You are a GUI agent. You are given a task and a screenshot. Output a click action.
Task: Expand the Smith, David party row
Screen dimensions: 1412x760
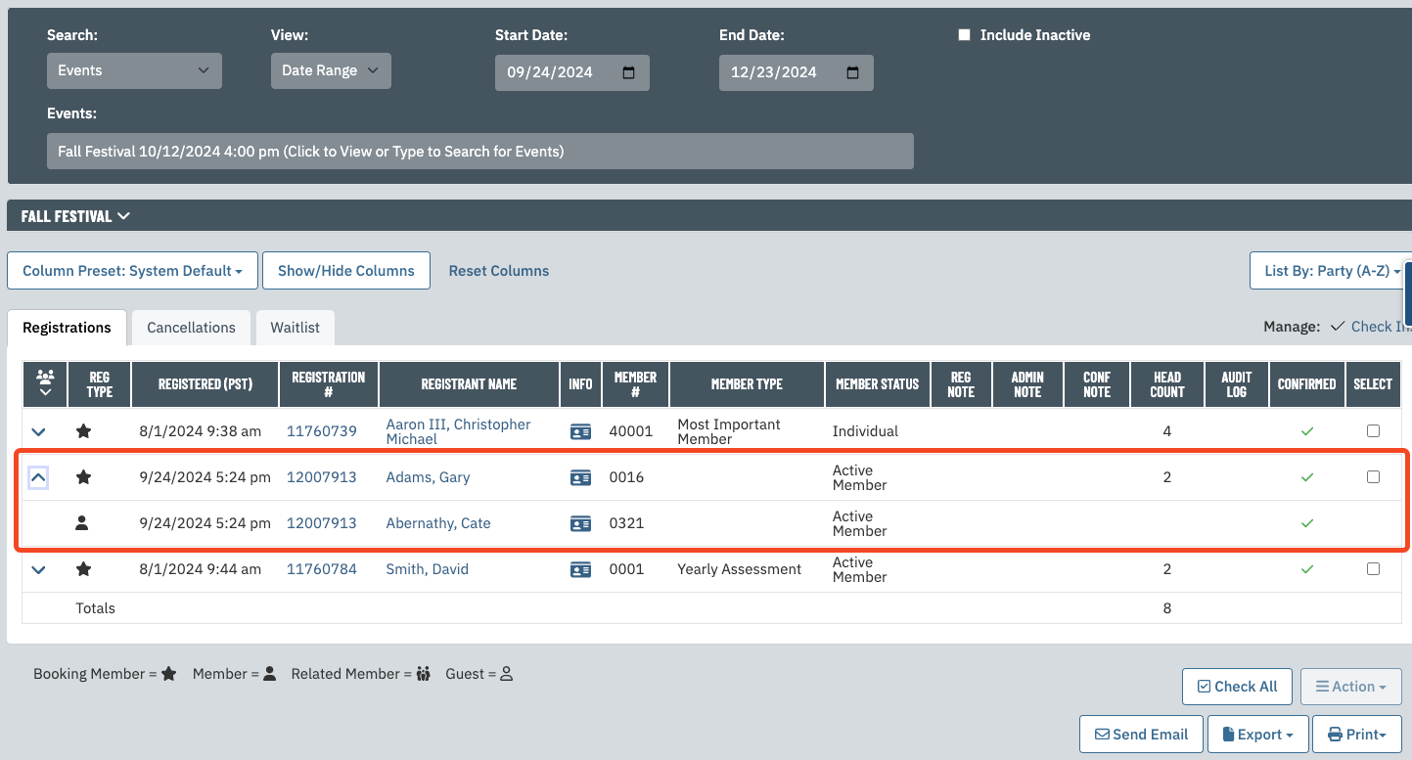(38, 569)
